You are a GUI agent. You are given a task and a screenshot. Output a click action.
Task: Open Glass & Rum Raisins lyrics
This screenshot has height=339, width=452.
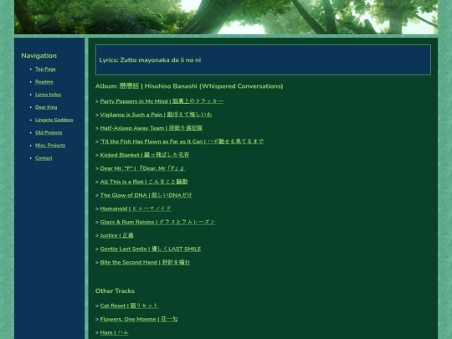157,222
